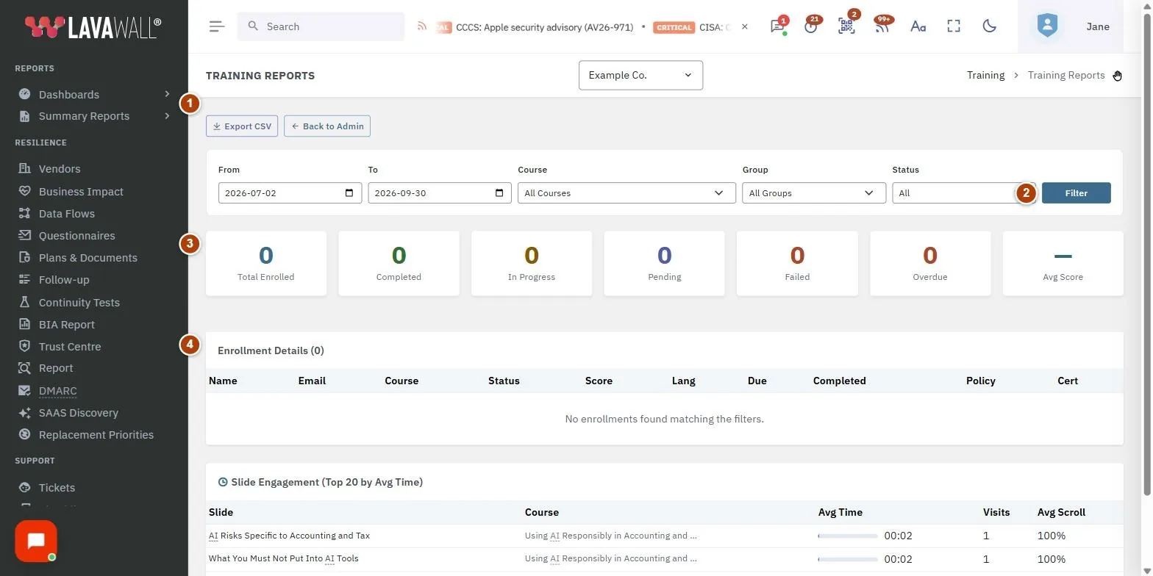Viewport: 1153px width, 576px height.
Task: Click the Overdue stat card
Action: [x=930, y=264]
